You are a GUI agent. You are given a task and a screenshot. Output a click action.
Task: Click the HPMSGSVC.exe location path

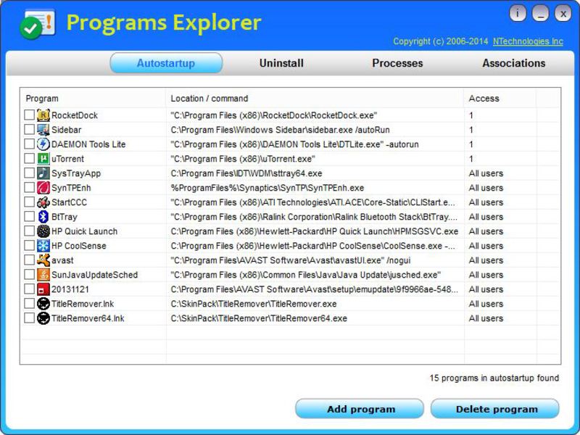pyautogui.click(x=315, y=231)
